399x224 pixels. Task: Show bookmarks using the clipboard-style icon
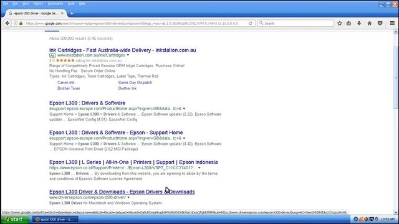[x=349, y=24]
